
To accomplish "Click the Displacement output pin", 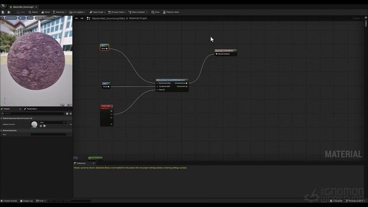I will pyautogui.click(x=186, y=87).
